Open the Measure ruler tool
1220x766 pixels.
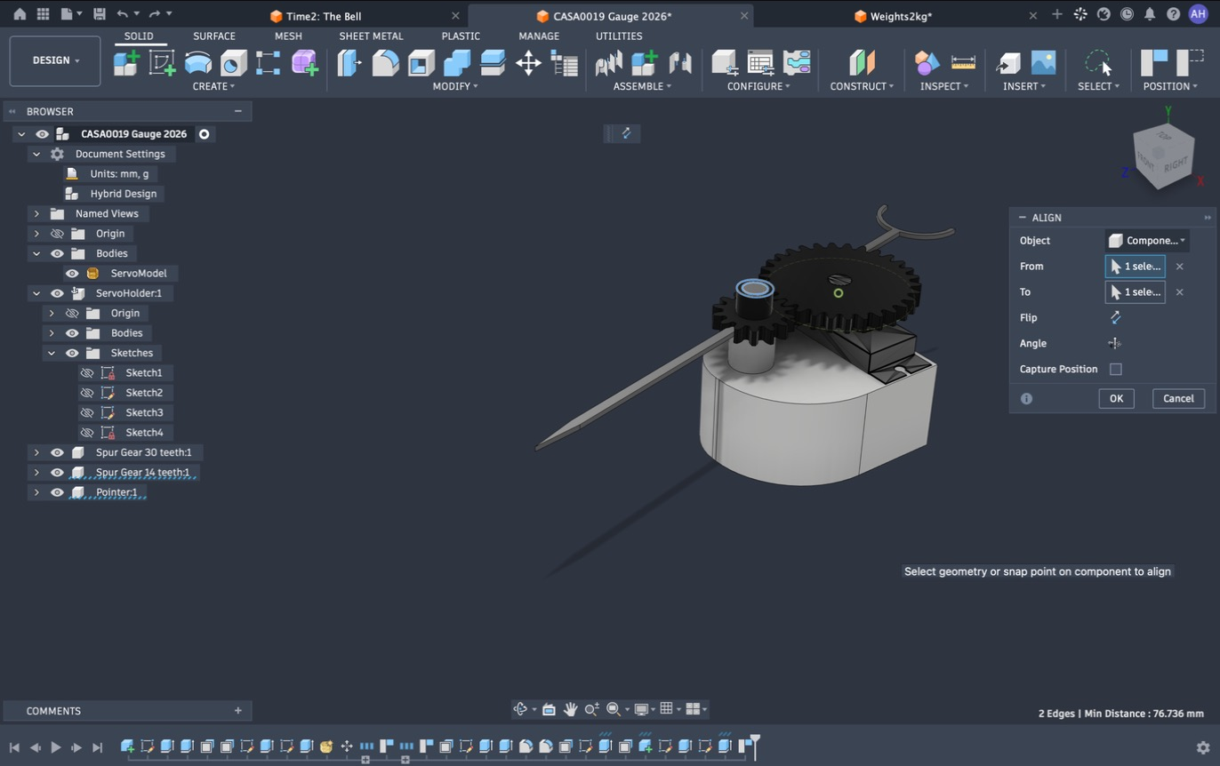coord(963,63)
